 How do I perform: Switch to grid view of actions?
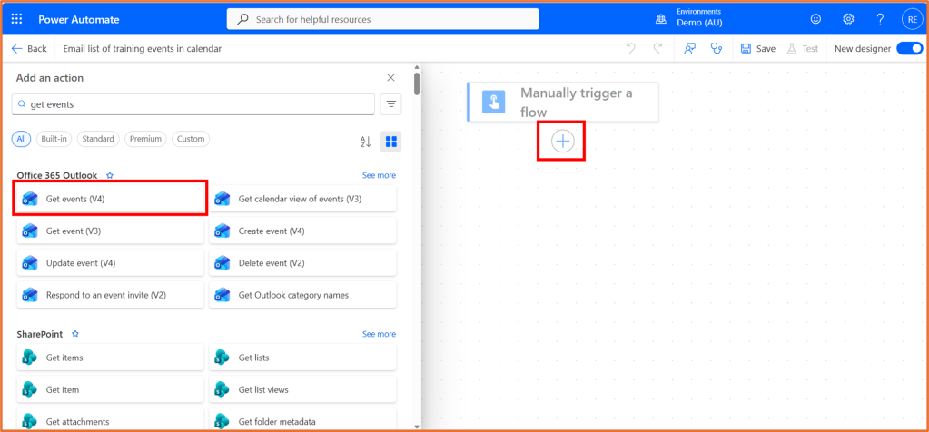coord(391,141)
